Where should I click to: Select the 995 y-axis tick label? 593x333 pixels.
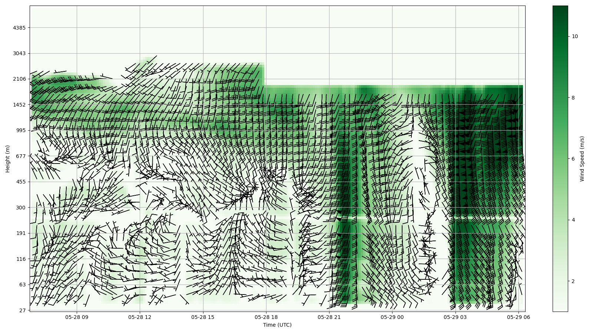21,130
